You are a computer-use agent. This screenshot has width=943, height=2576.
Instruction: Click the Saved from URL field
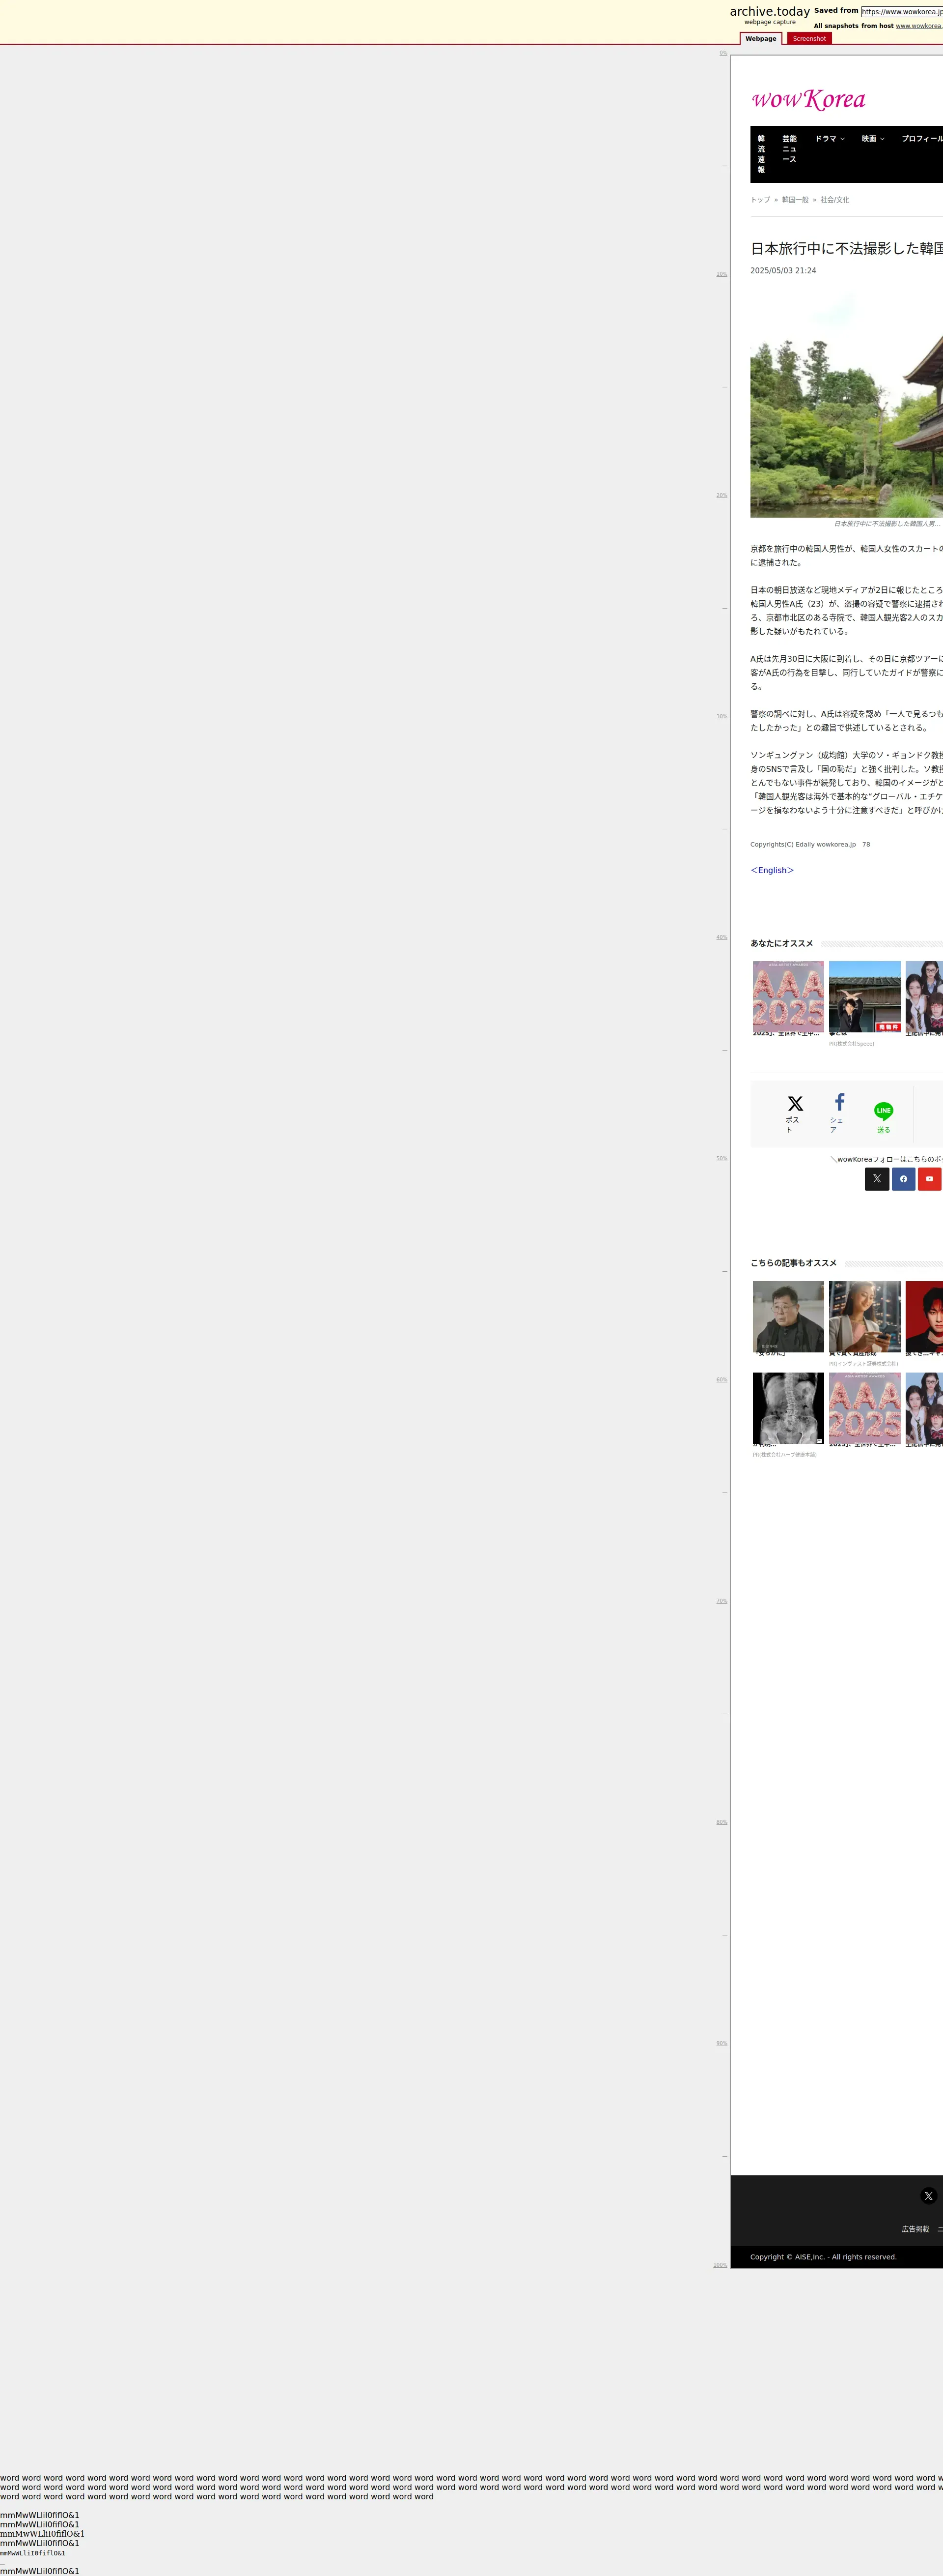[x=901, y=12]
